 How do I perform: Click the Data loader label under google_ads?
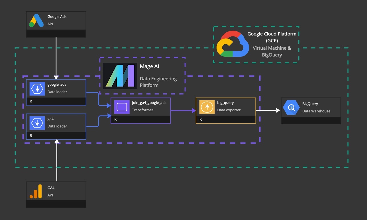57,92
